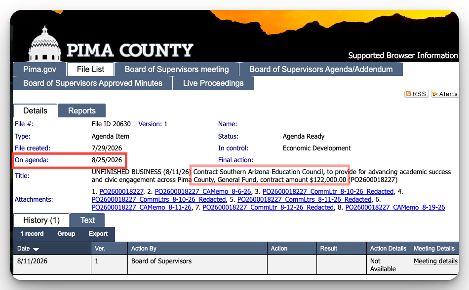Image resolution: width=469 pixels, height=290 pixels.
Task: Open the Meeting details link
Action: pyautogui.click(x=435, y=261)
